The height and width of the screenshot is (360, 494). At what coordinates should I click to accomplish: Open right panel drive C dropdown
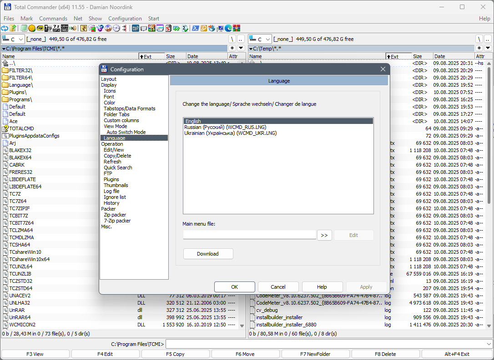(x=260, y=39)
